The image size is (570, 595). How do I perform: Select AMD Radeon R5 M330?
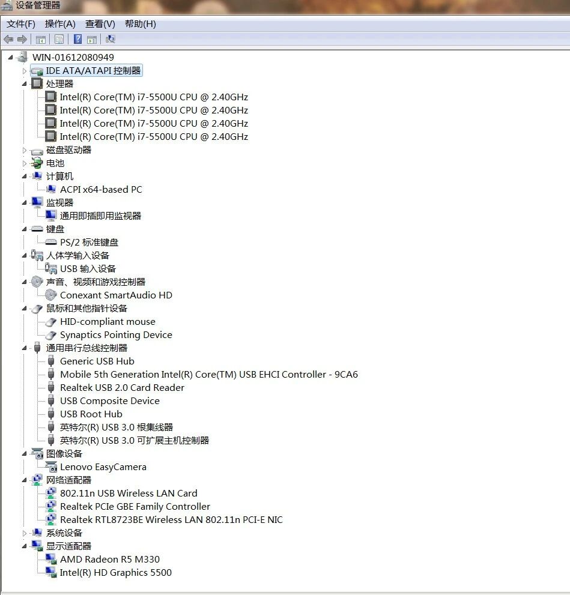tap(110, 560)
